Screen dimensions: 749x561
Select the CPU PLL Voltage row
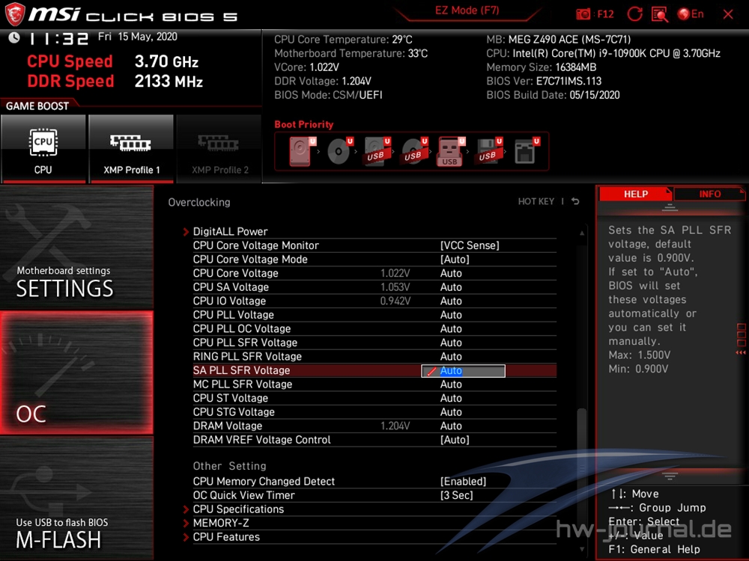tap(374, 315)
